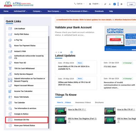Image resolution: width=136 pixels, height=131 pixels.
Task: Click the TDS On Cash Withdrawal icon
Action: (x=10, y=69)
